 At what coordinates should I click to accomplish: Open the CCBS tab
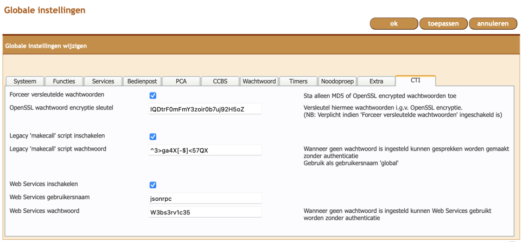point(220,81)
